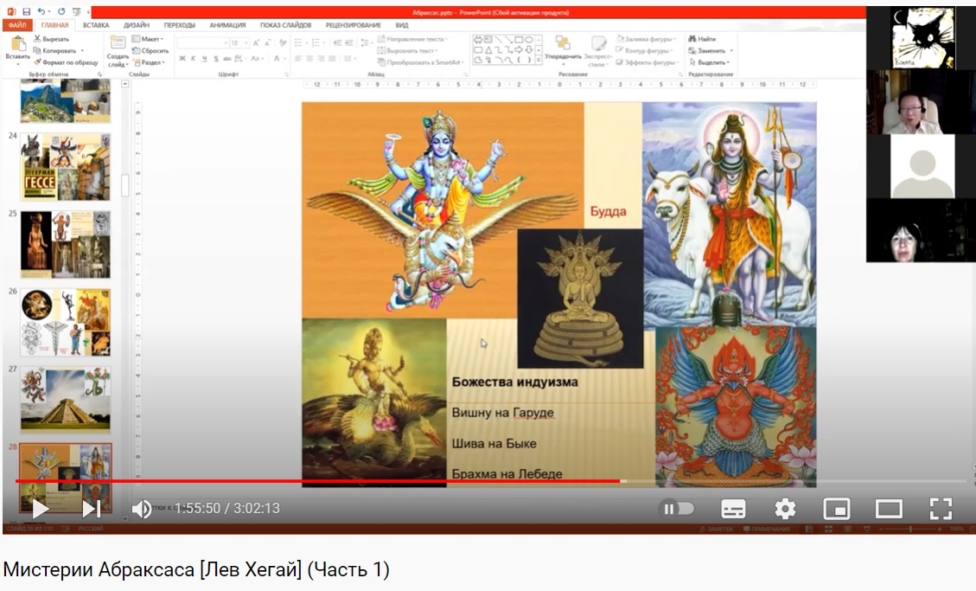Toggle bold Ж formatting
Image resolution: width=976 pixels, height=591 pixels.
[182, 59]
